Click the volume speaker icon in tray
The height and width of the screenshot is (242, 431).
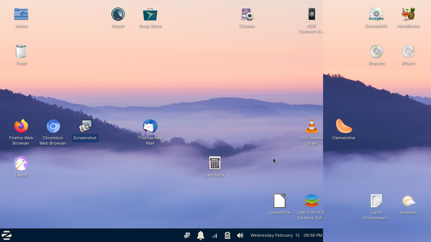(x=240, y=235)
